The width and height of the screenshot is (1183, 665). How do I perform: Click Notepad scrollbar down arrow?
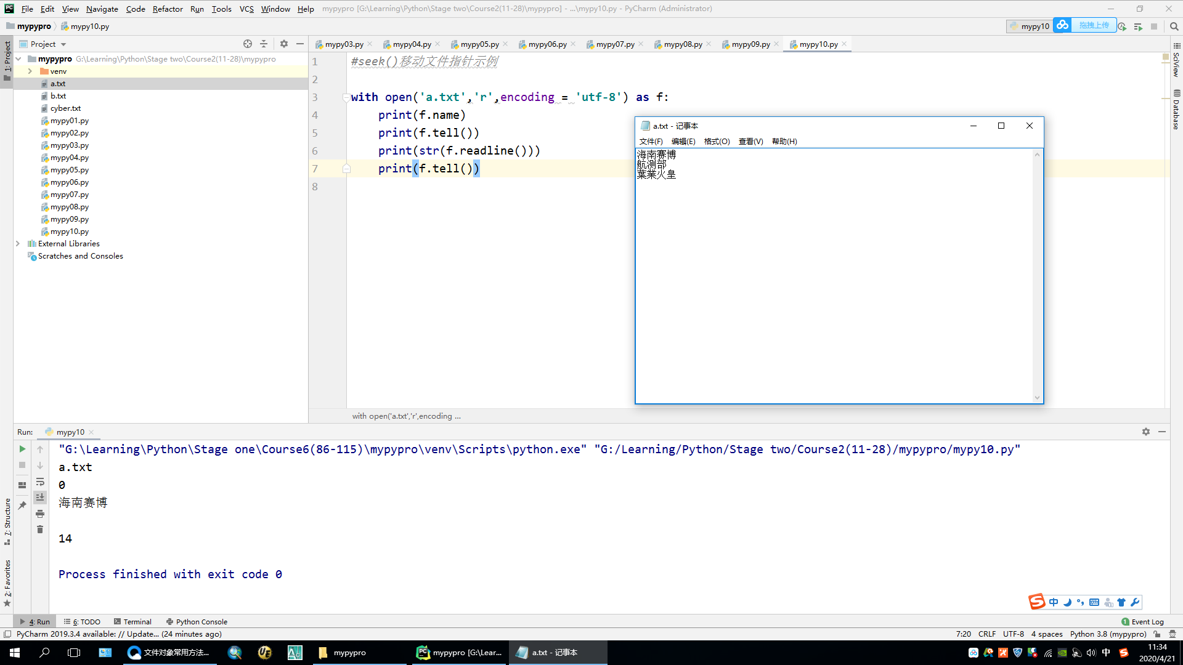click(1037, 398)
